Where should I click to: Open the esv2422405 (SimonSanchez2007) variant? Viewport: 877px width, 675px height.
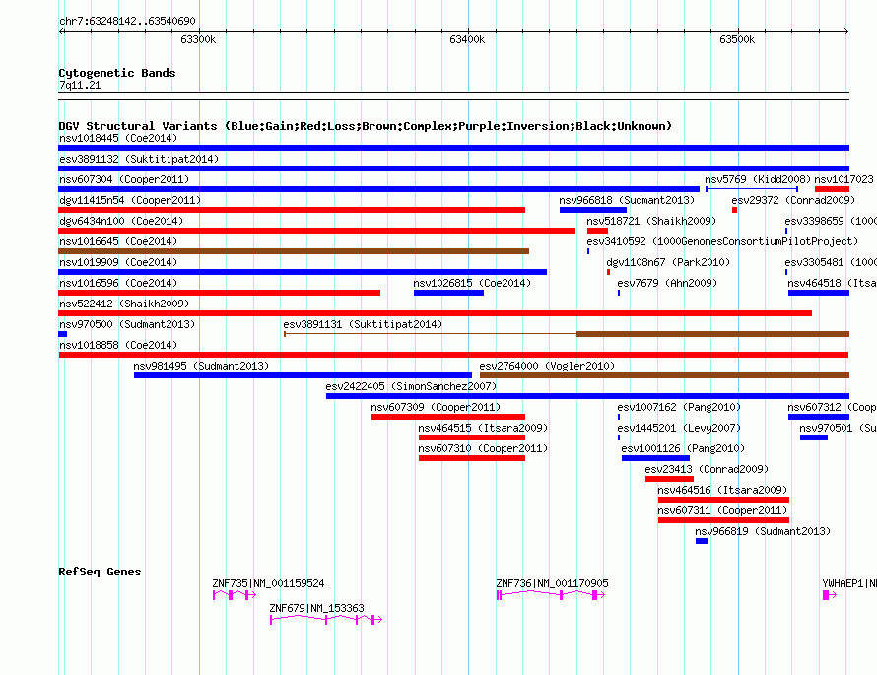point(411,386)
